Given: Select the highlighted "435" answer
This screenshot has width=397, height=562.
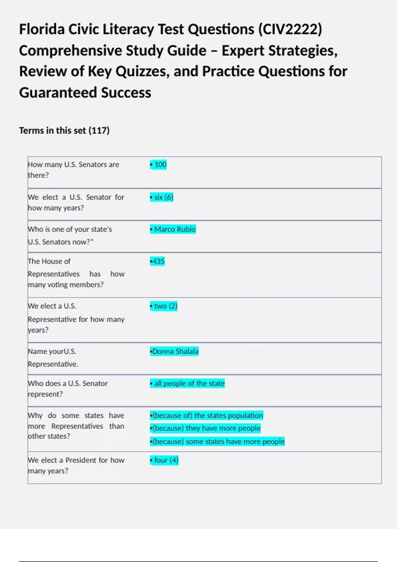Looking at the screenshot, I should [157, 261].
